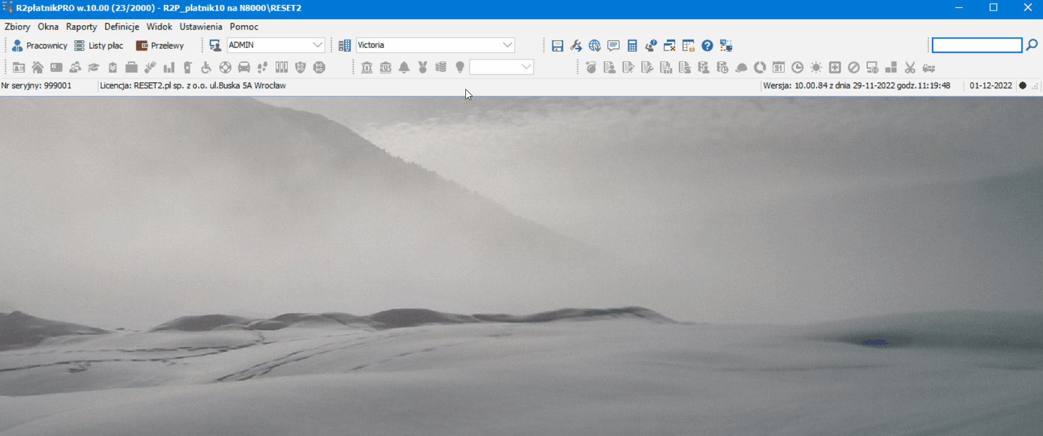1043x436 pixels.
Task: Open the Widok menu
Action: tap(159, 26)
